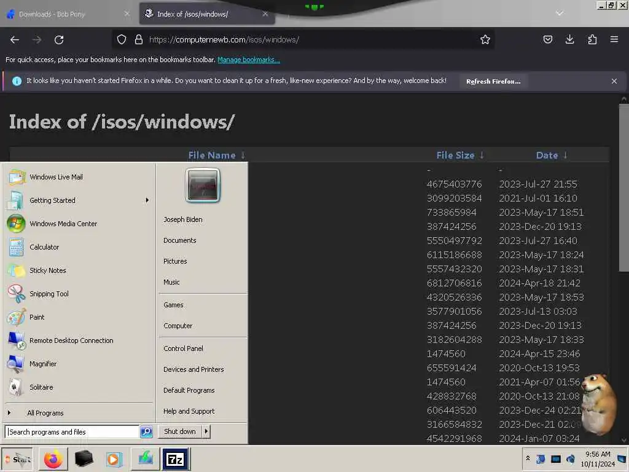Close the Index of /isos/windows/ tab
This screenshot has height=472, width=629.
click(x=265, y=14)
